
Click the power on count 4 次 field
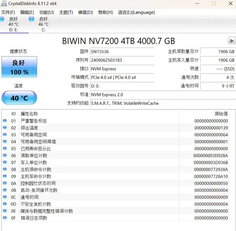tap(218, 78)
